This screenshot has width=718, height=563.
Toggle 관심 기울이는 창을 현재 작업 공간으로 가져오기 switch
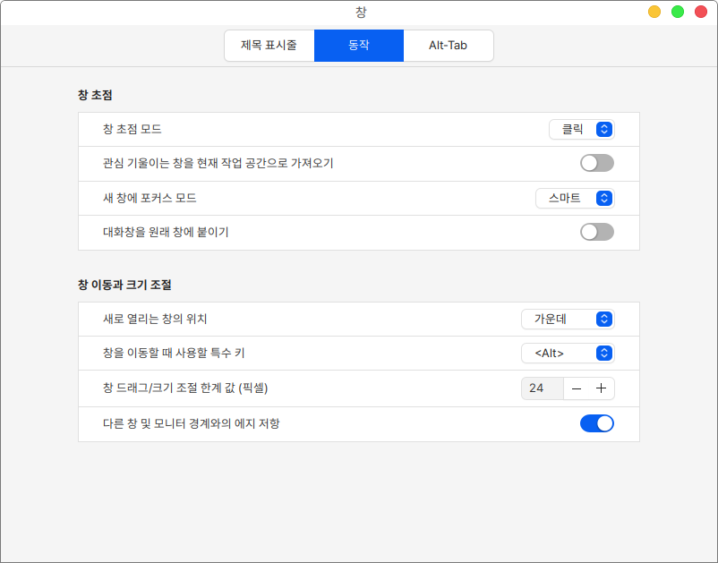coord(597,163)
